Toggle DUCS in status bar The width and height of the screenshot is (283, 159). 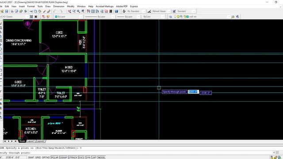[81, 157]
